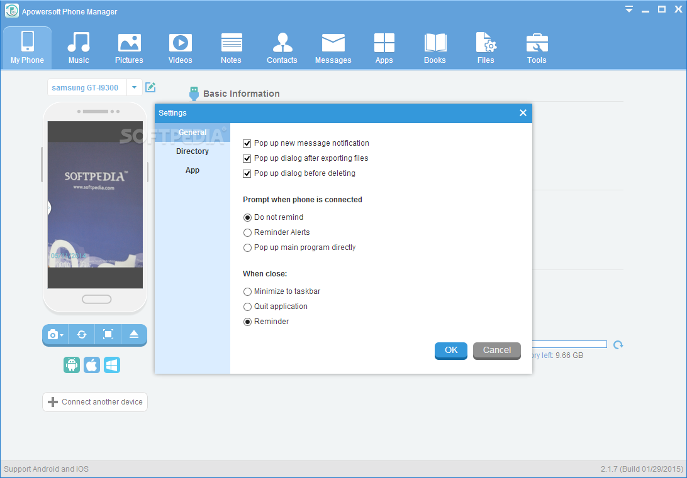This screenshot has width=687, height=478.
Task: Open the Pictures section
Action: [129, 48]
